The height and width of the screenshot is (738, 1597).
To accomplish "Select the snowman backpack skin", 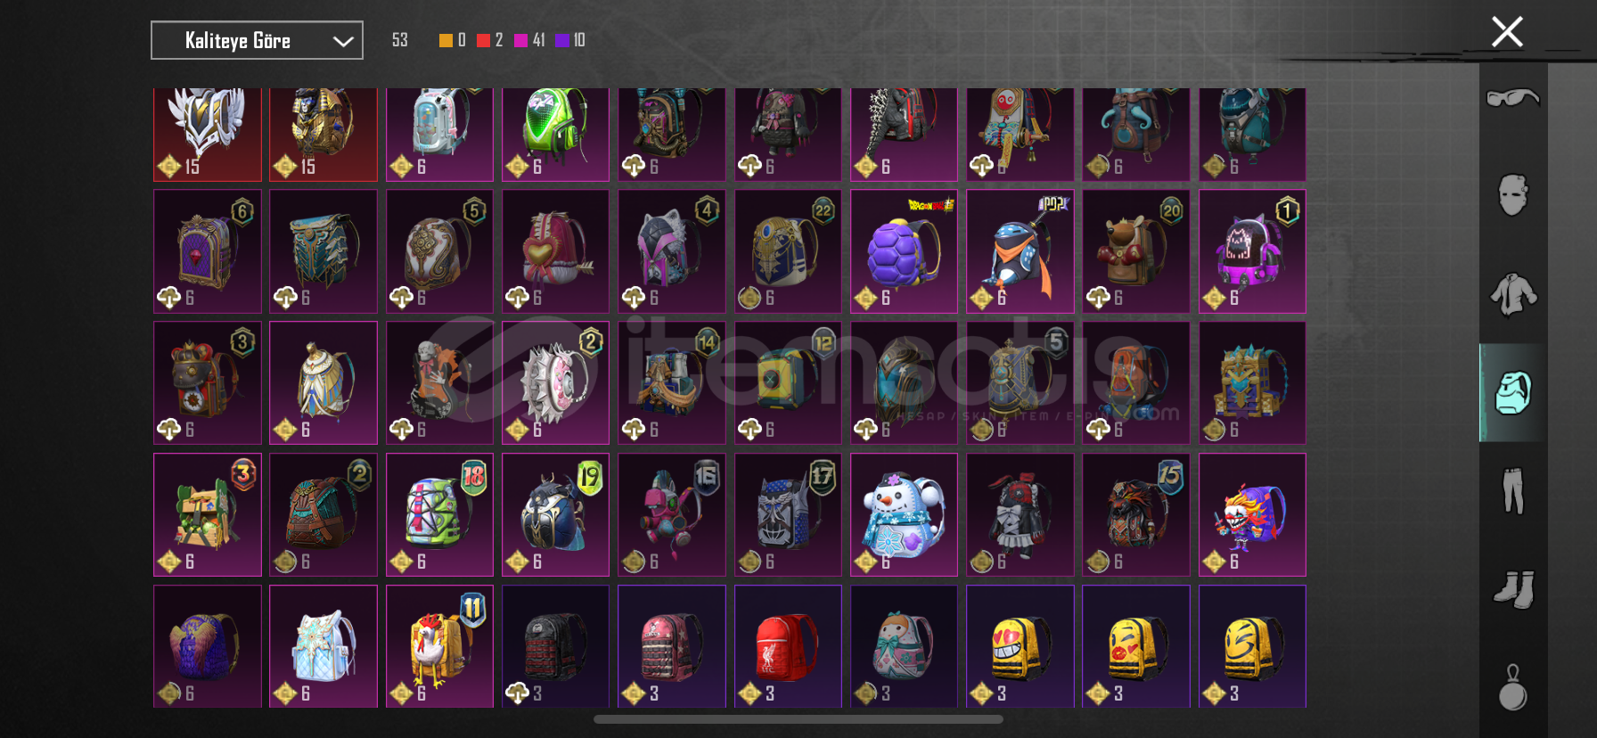I will (x=904, y=514).
